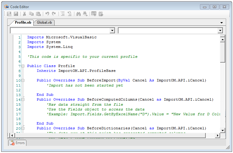The width and height of the screenshot is (233, 153).
Task: Click the Paste clipboard icon
Action: (x=38, y=14)
